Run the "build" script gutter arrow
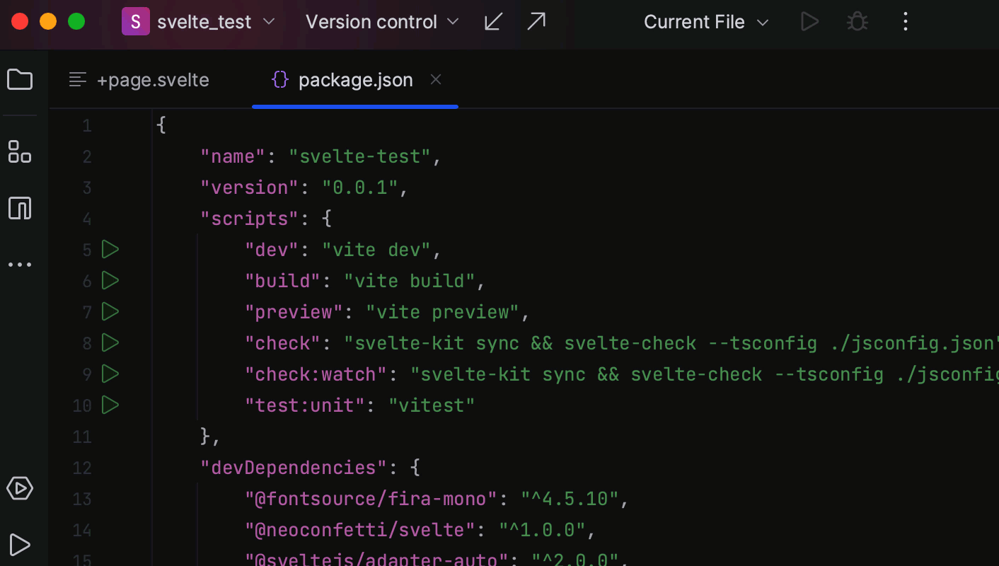The image size is (999, 566). (x=110, y=280)
